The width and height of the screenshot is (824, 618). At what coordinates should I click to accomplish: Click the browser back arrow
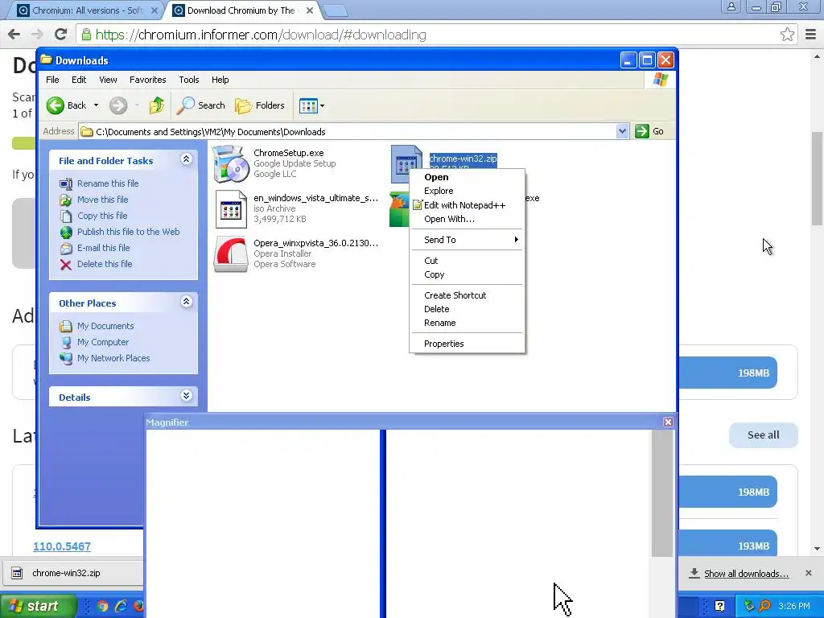pyautogui.click(x=14, y=35)
